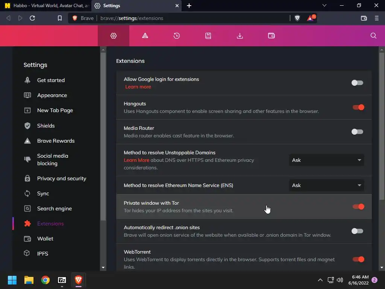The height and width of the screenshot is (289, 385).
Task: Reload the current page
Action: pyautogui.click(x=32, y=18)
